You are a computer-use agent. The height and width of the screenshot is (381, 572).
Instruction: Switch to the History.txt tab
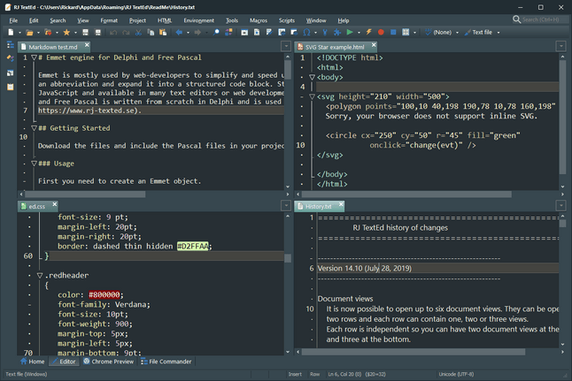pyautogui.click(x=319, y=206)
